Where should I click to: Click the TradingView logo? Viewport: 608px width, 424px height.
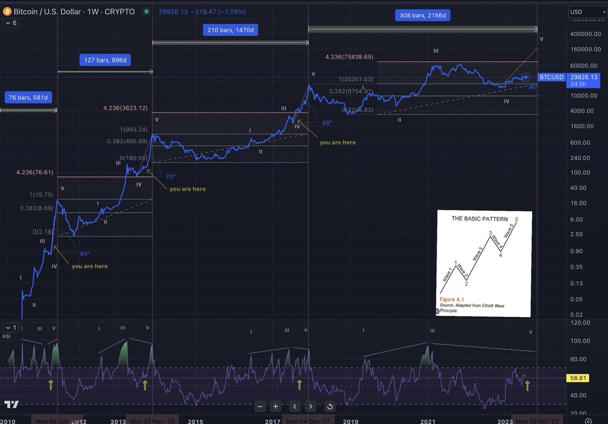click(12, 404)
